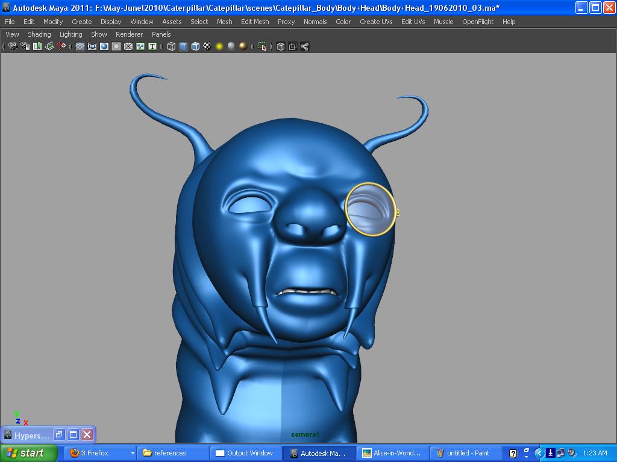Toggle the Safe Title overlay
This screenshot has height=462, width=617.
(152, 46)
